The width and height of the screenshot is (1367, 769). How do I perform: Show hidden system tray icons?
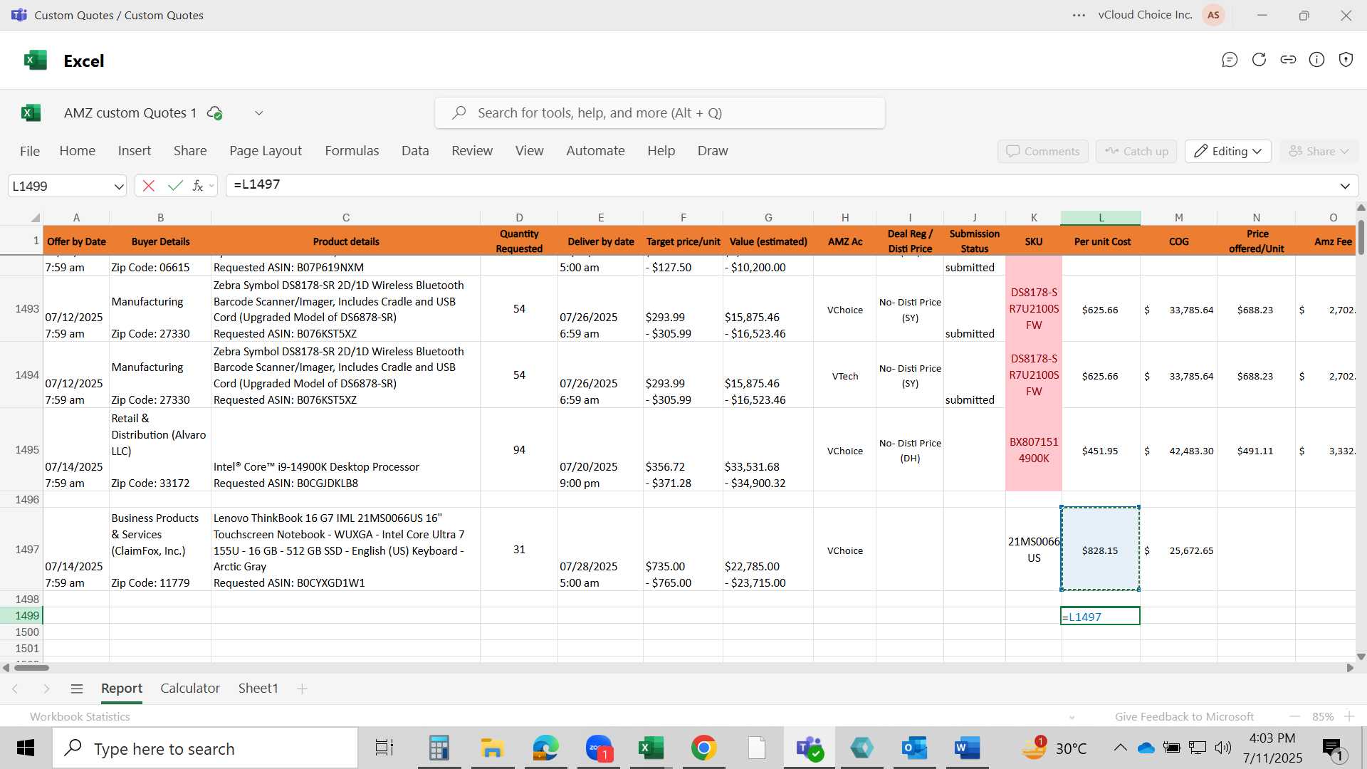[1120, 748]
